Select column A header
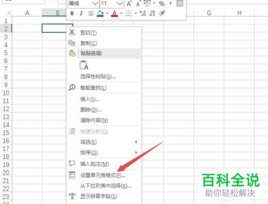Screen dimensions: 268x204 click(x=27, y=13)
